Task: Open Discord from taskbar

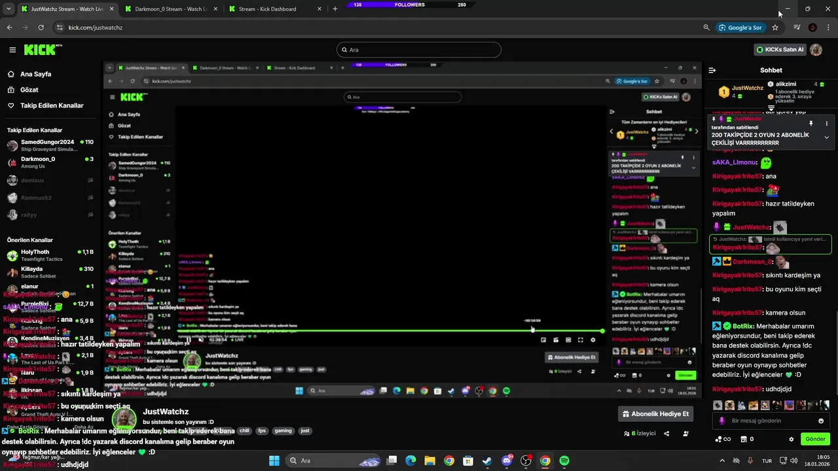Action: pyautogui.click(x=507, y=461)
